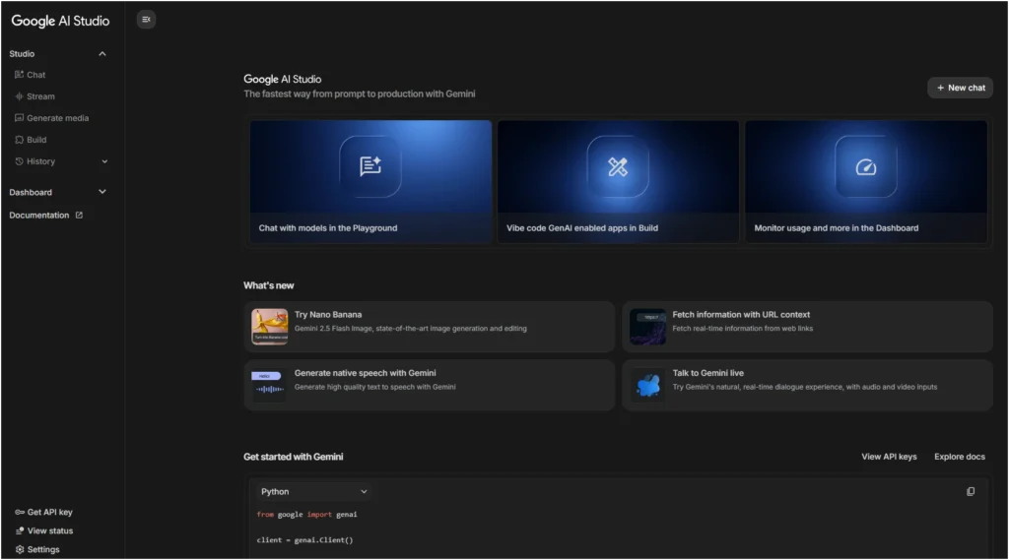Select Stream in the sidebar
1009x560 pixels.
(40, 96)
